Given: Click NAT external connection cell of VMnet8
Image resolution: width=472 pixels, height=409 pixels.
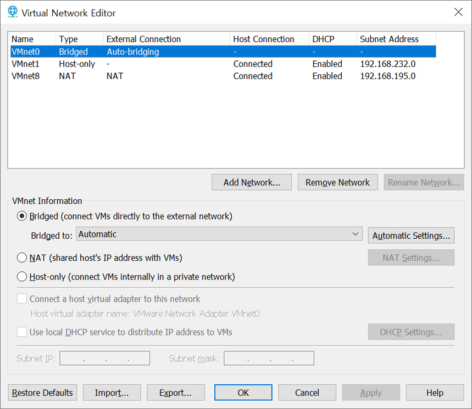Looking at the screenshot, I should tap(115, 76).
